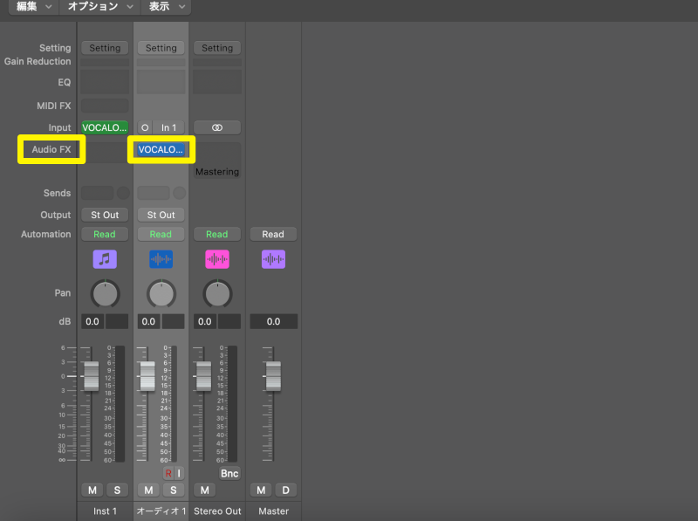Screen dimensions: 698x521
Task: Click the Inst 1 music note track icon
Action: (105, 259)
